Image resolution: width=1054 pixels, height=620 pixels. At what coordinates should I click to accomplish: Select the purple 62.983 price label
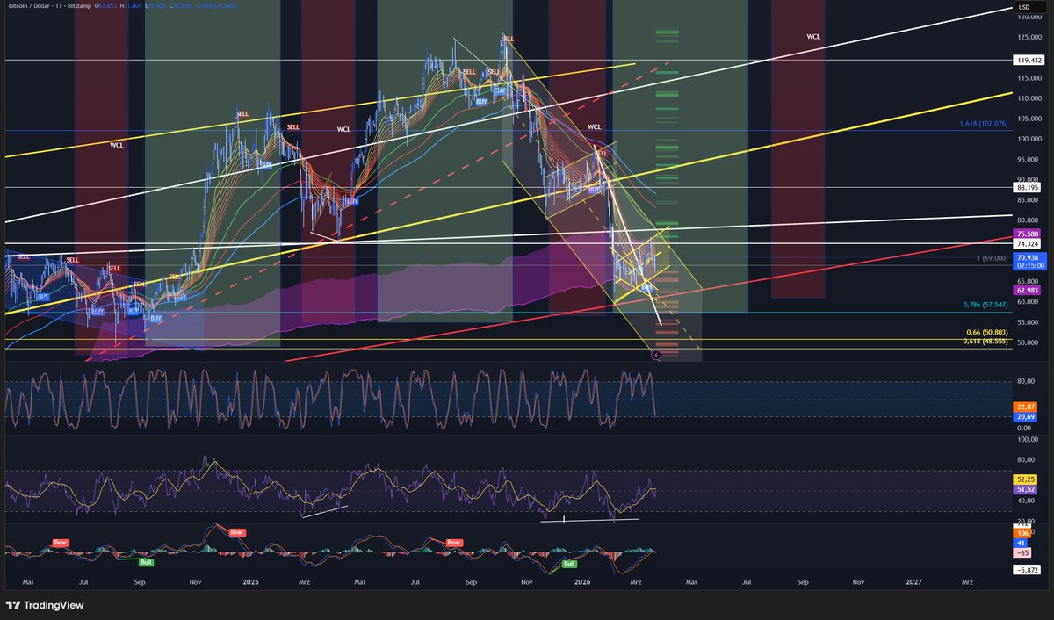pyautogui.click(x=1026, y=290)
